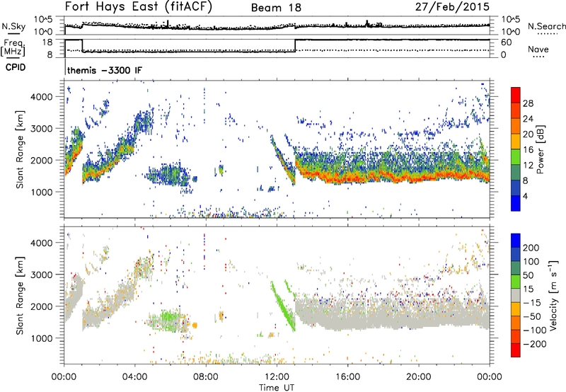Pick the orange Power colorbar segment near 20
Screen dimensions: 566x392
click(x=516, y=126)
